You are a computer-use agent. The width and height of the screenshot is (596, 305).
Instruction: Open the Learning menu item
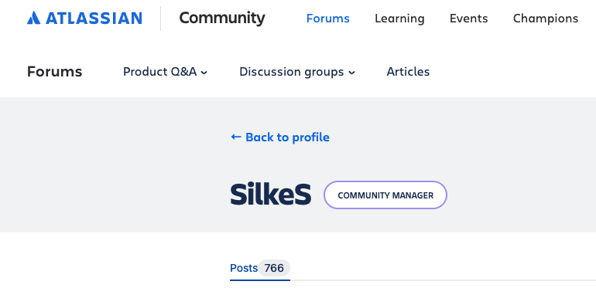tap(399, 19)
